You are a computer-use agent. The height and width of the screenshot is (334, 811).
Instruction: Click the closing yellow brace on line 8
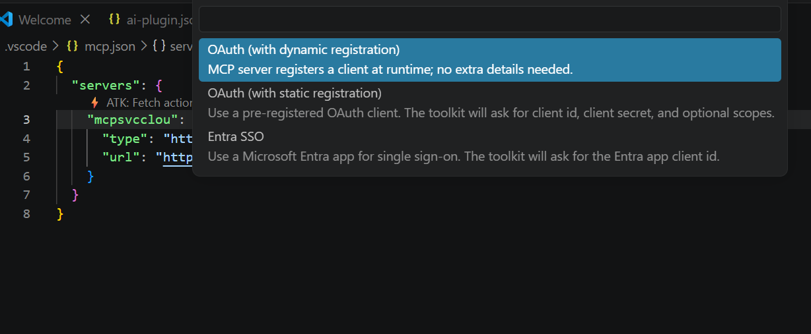pos(60,214)
